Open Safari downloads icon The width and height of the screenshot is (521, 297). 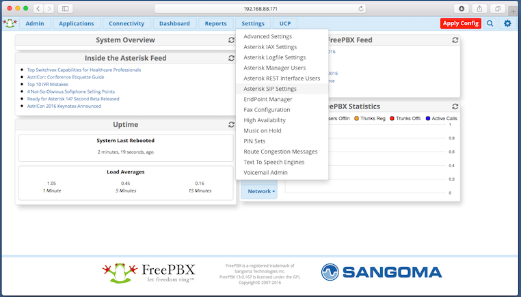462,9
